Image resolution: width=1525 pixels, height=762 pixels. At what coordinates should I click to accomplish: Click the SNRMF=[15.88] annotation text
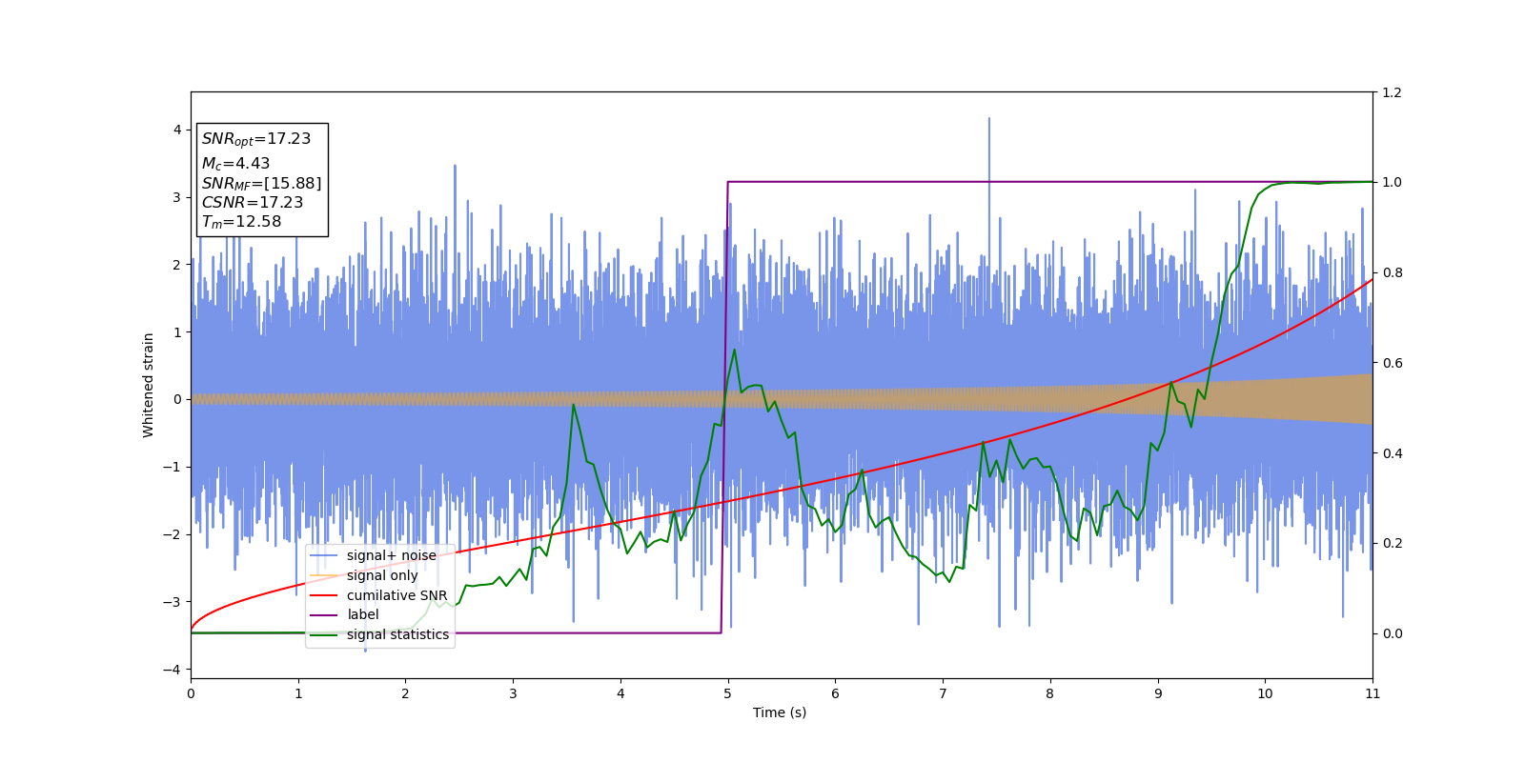[261, 183]
